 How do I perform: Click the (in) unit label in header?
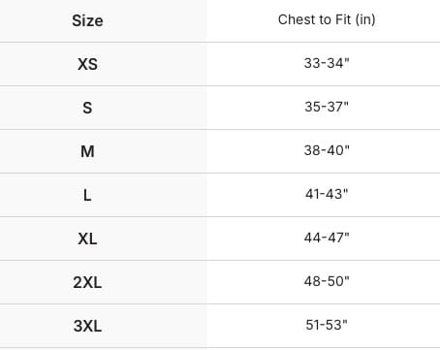tap(365, 19)
